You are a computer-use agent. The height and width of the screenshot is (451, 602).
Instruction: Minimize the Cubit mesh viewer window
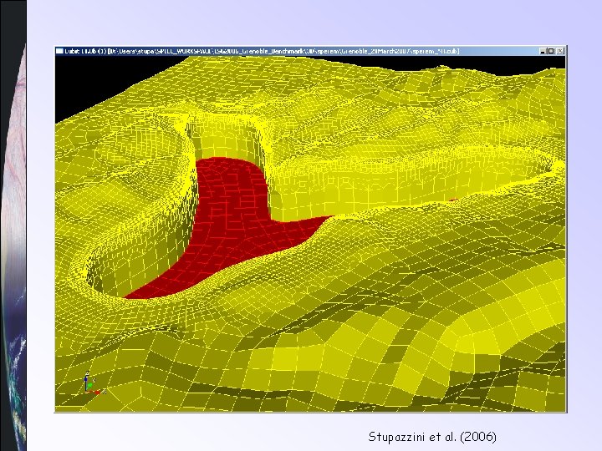543,51
